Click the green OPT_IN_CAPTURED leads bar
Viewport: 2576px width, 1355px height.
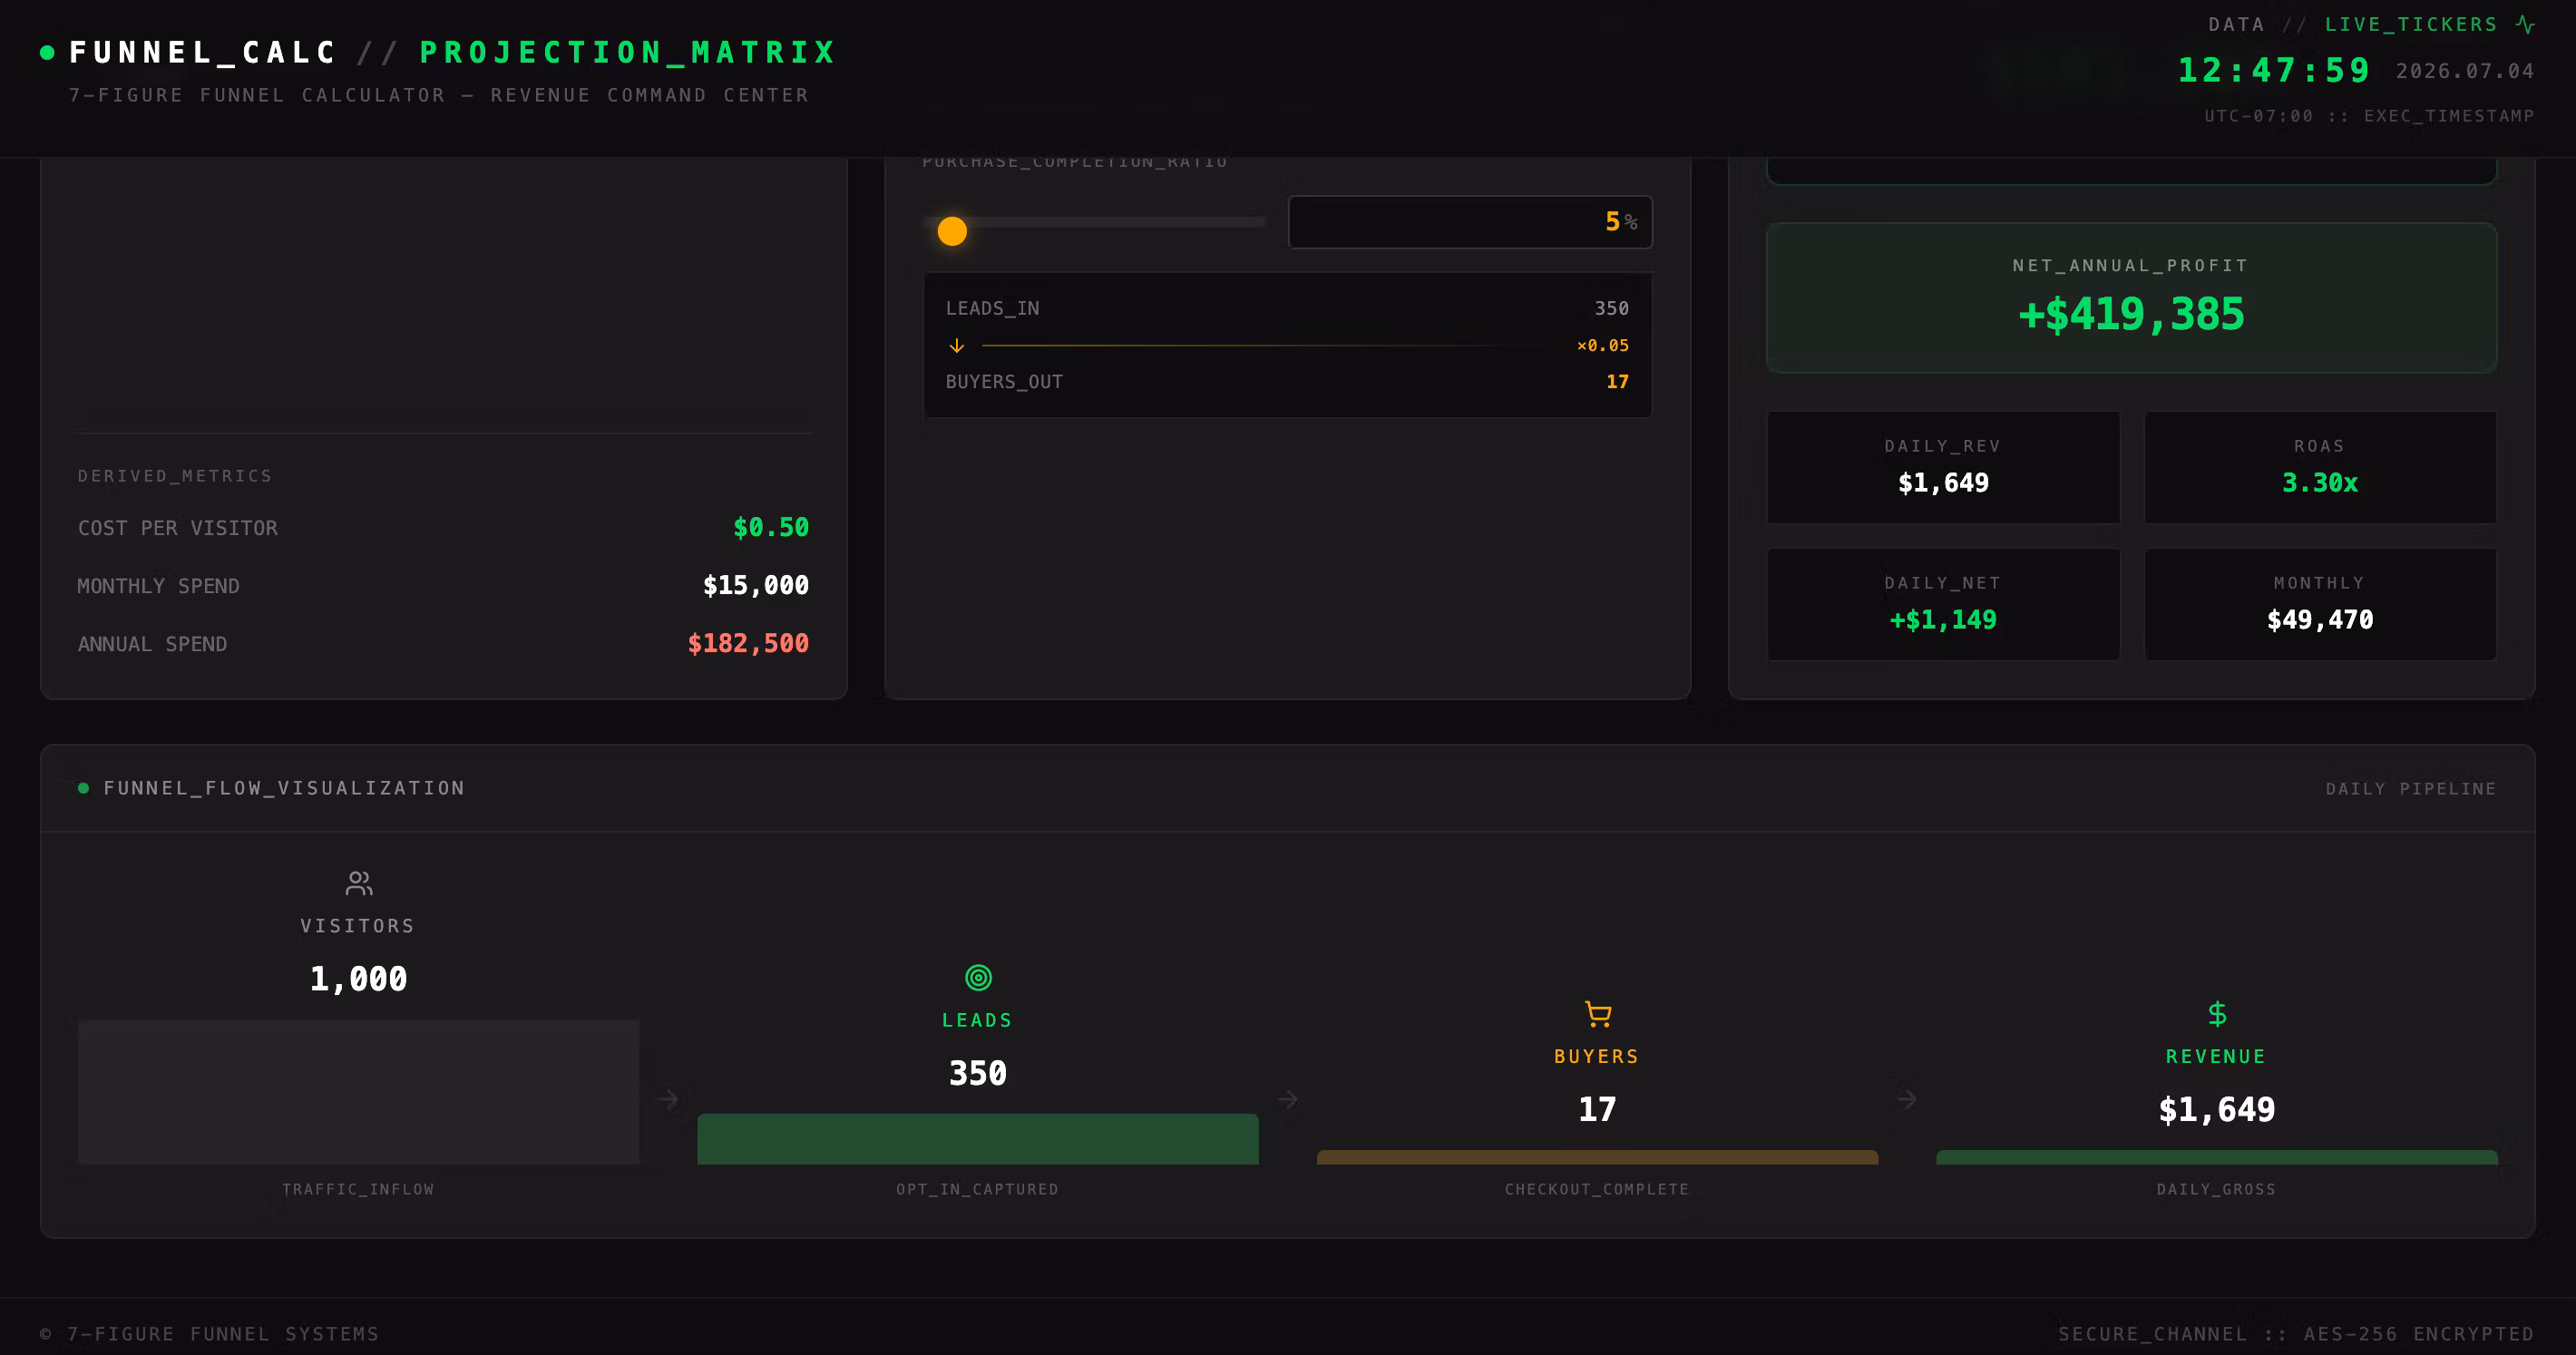point(978,1139)
